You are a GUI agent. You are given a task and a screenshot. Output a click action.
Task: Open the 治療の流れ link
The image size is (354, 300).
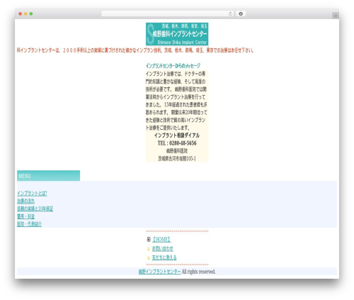(25, 201)
